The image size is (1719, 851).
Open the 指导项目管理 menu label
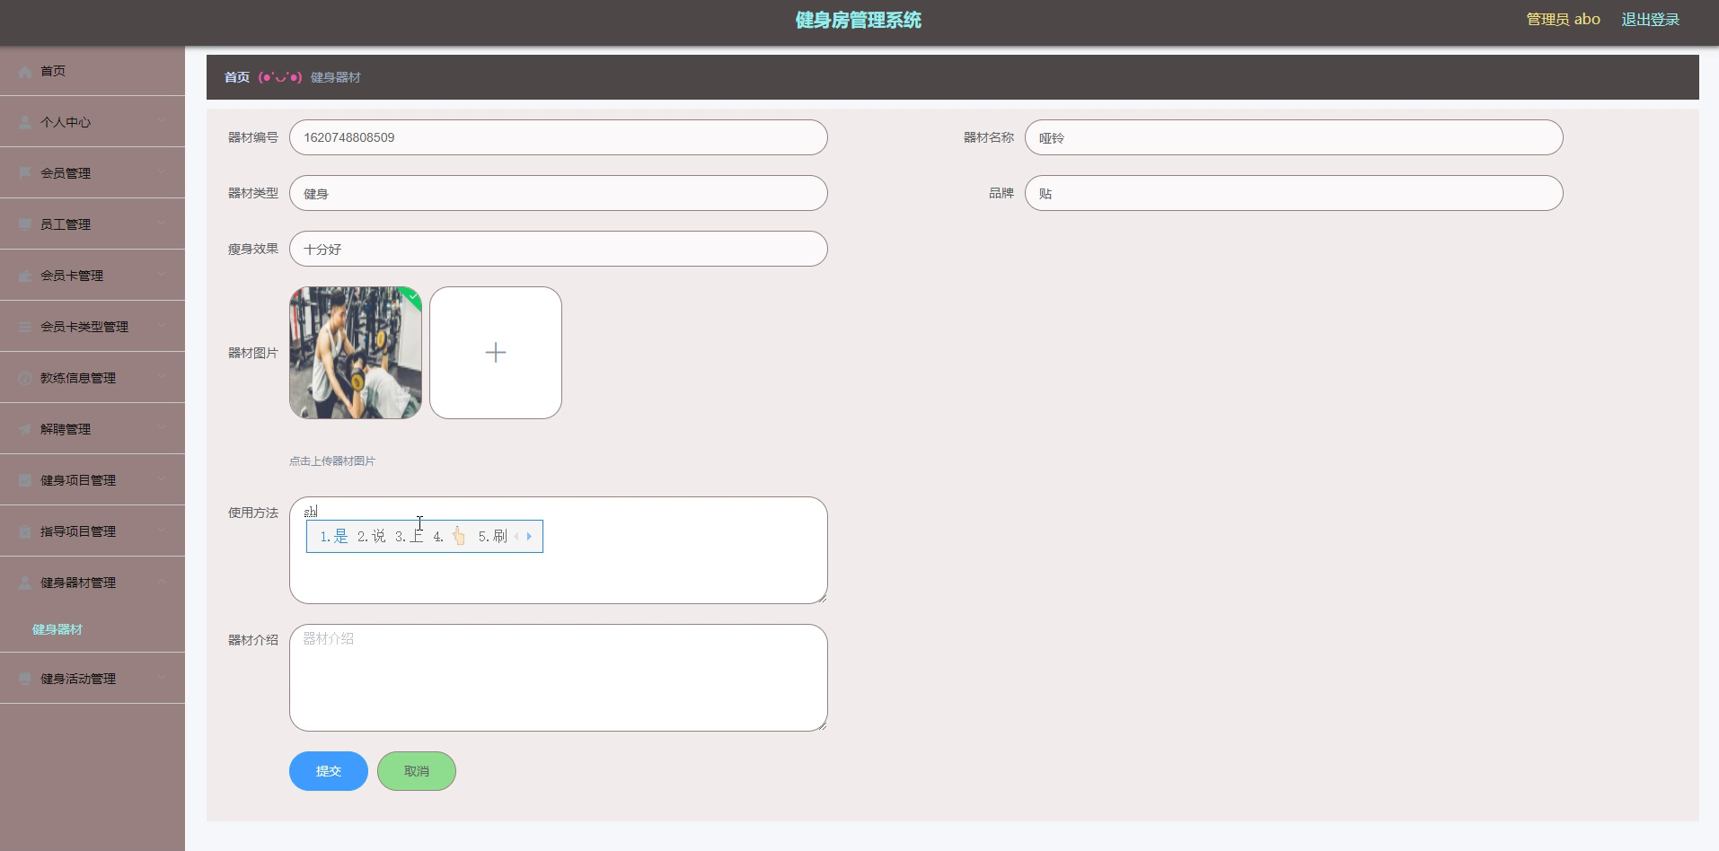(78, 531)
